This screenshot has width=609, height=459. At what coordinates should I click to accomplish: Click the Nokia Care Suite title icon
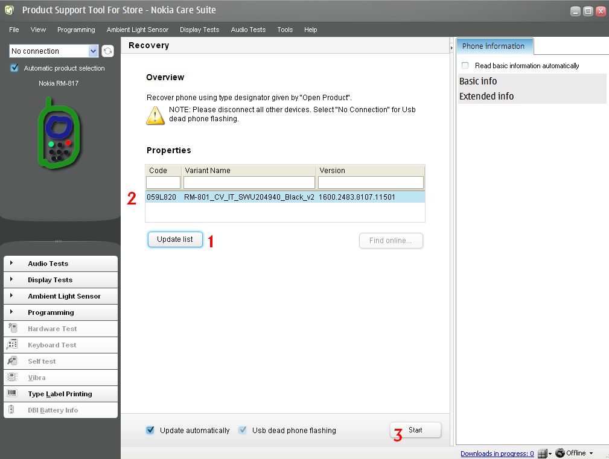9,10
